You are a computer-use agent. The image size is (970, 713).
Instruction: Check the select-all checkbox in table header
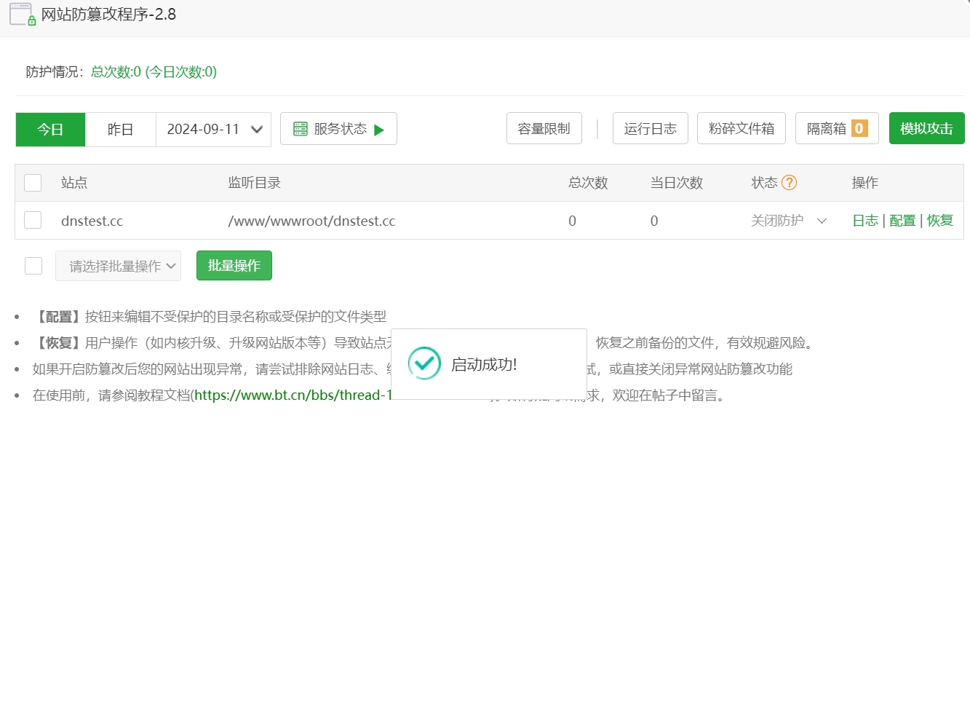click(33, 183)
